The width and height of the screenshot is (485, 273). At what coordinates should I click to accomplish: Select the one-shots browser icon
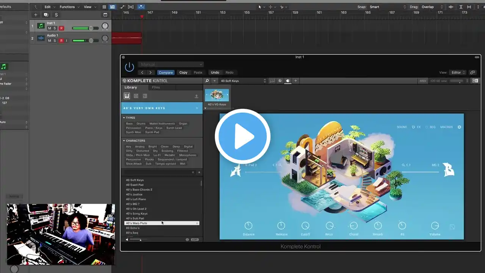tap(145, 96)
